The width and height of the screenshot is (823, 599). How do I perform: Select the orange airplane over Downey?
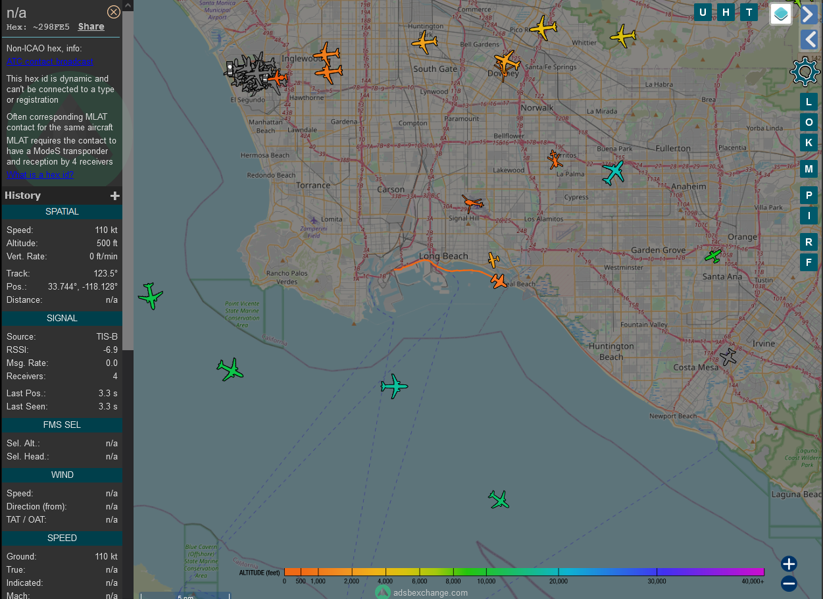(x=507, y=63)
